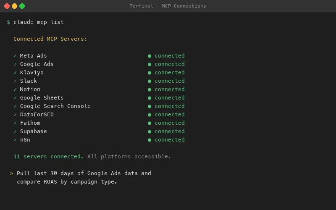Click the green status dot in Supabase row
This screenshot has width=336, height=210.
[150, 131]
